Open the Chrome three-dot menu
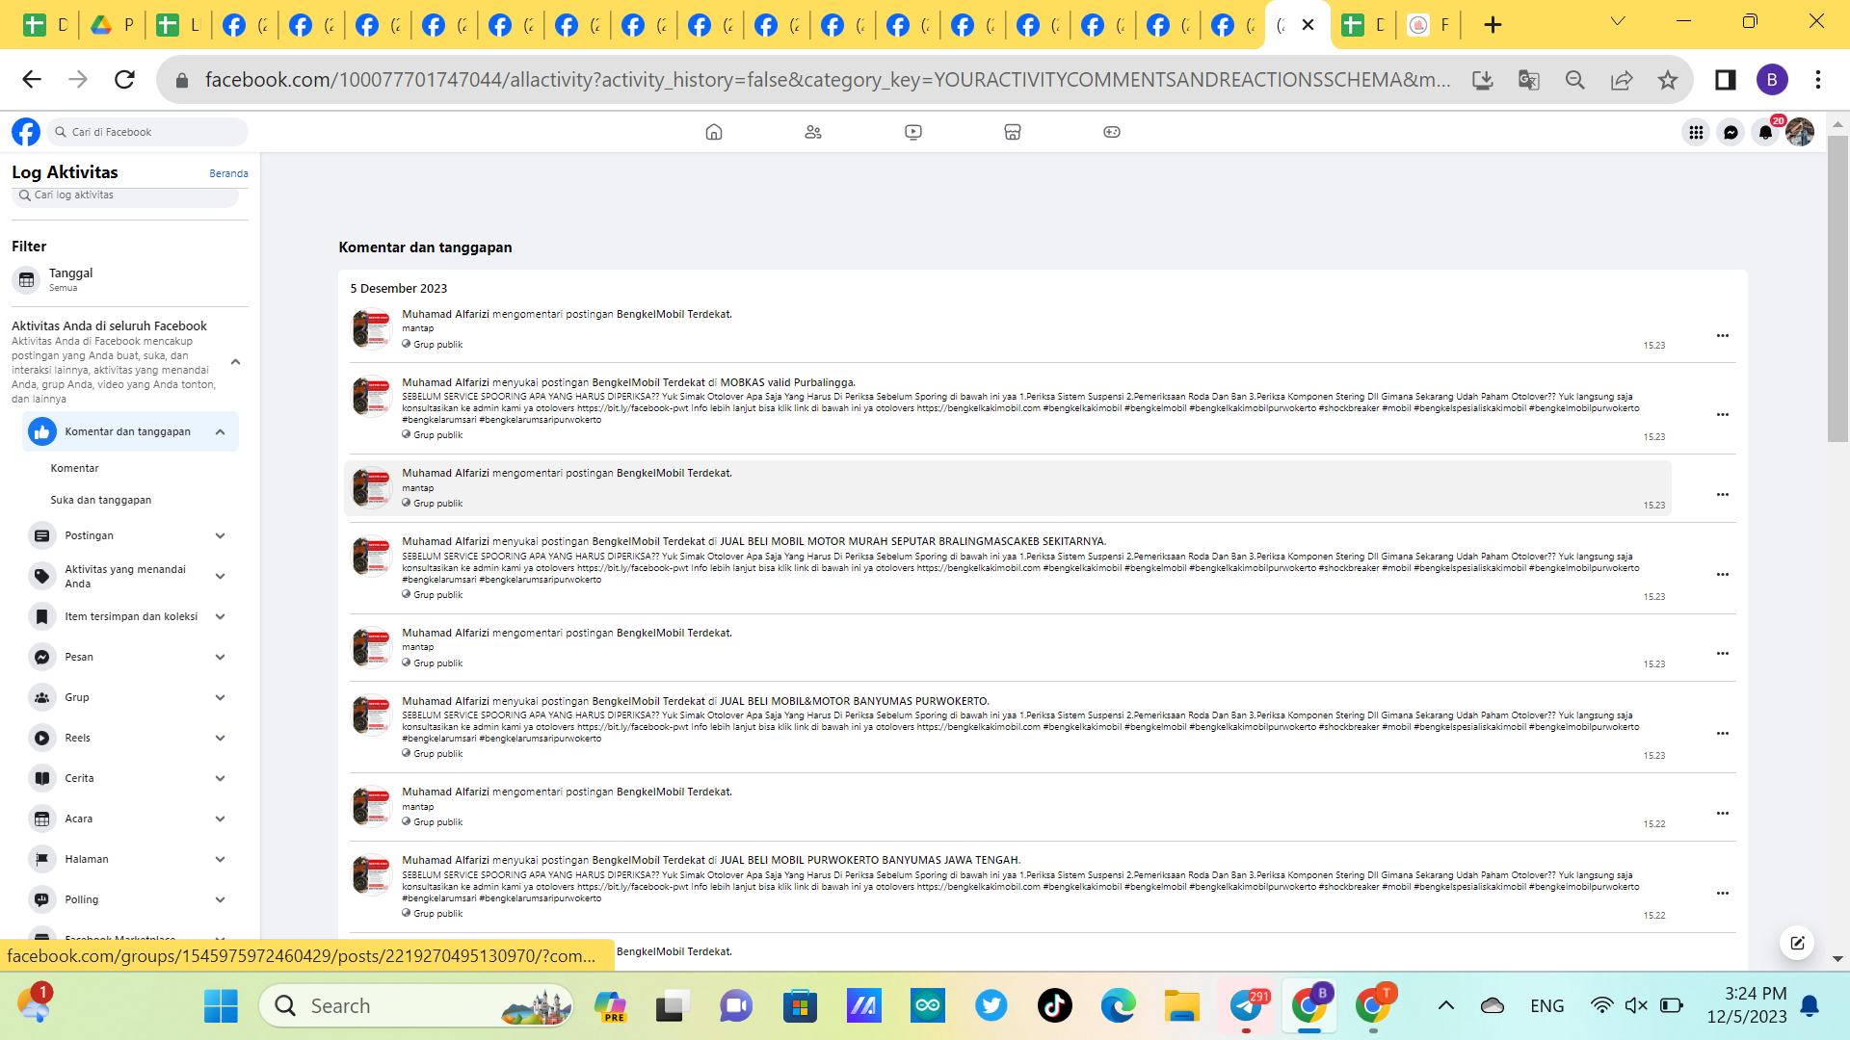Screen dimensions: 1850x1040 [x=1818, y=80]
